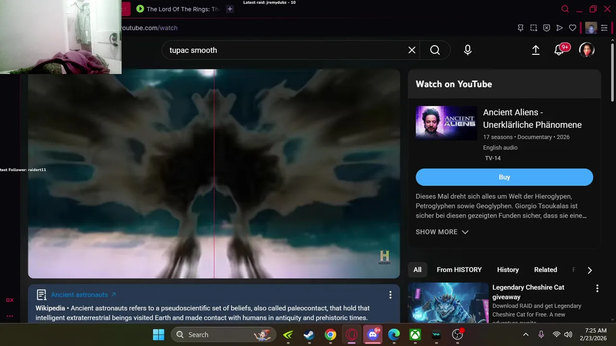This screenshot has height=346, width=616.
Task: Show hidden system tray icons
Action: coord(526,334)
